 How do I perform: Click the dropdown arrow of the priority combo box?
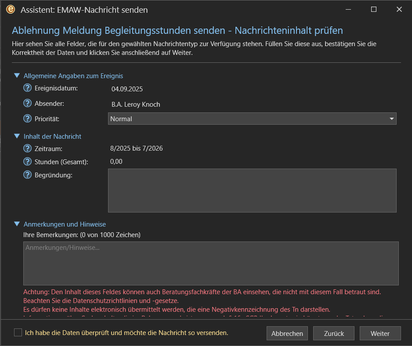tap(391, 119)
